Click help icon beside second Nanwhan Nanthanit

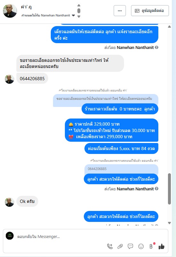coord(156,189)
